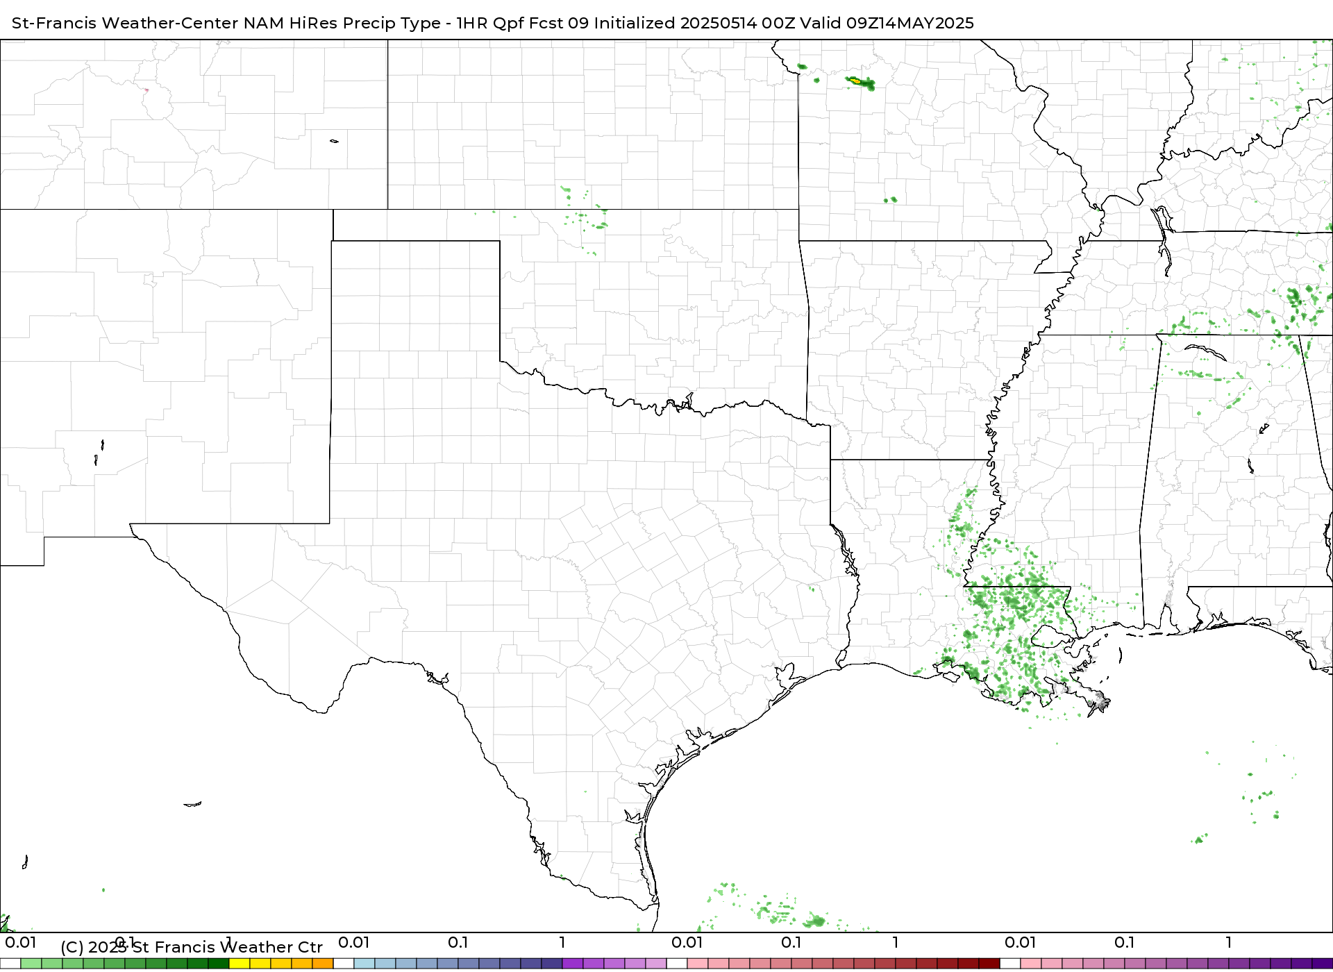Click the "0.01" label above the green scale
The width and height of the screenshot is (1333, 972).
(x=21, y=942)
